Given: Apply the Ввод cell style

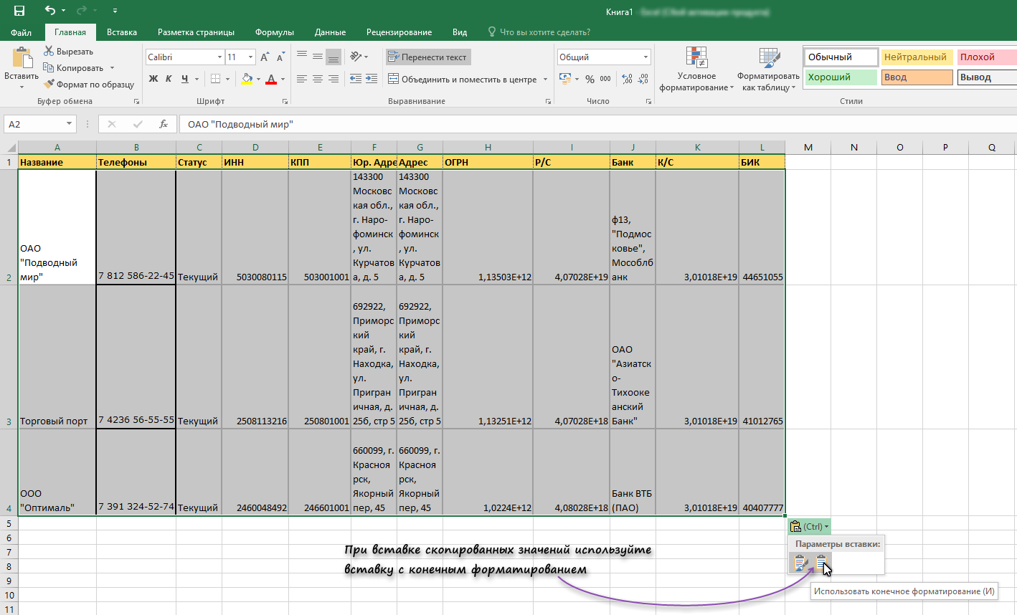Looking at the screenshot, I should point(917,77).
